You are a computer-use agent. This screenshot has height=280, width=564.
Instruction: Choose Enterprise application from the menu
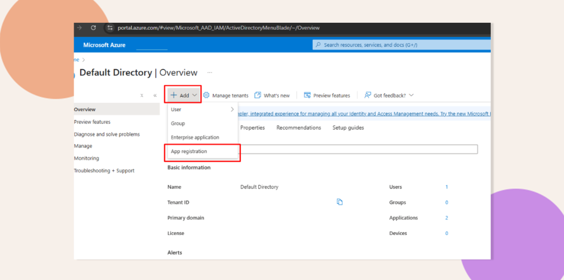[202, 137]
